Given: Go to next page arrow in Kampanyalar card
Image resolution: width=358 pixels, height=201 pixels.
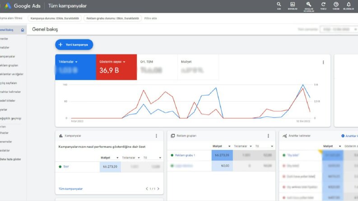Looking at the screenshot, I should coord(158,189).
